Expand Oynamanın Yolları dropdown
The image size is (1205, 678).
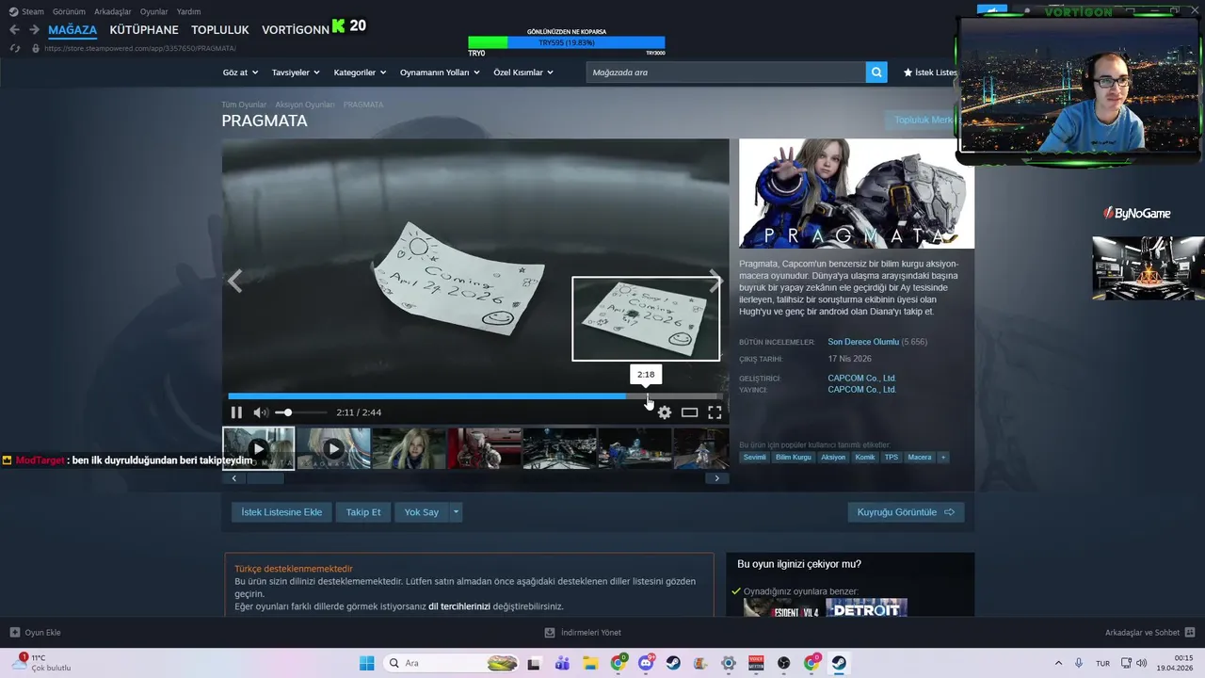pos(440,73)
